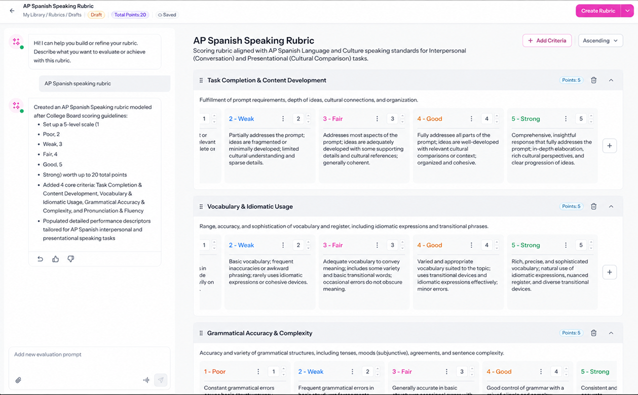This screenshot has height=395, width=638.
Task: Open options menu for Task Completion 5 - Strong
Action: (x=566, y=119)
